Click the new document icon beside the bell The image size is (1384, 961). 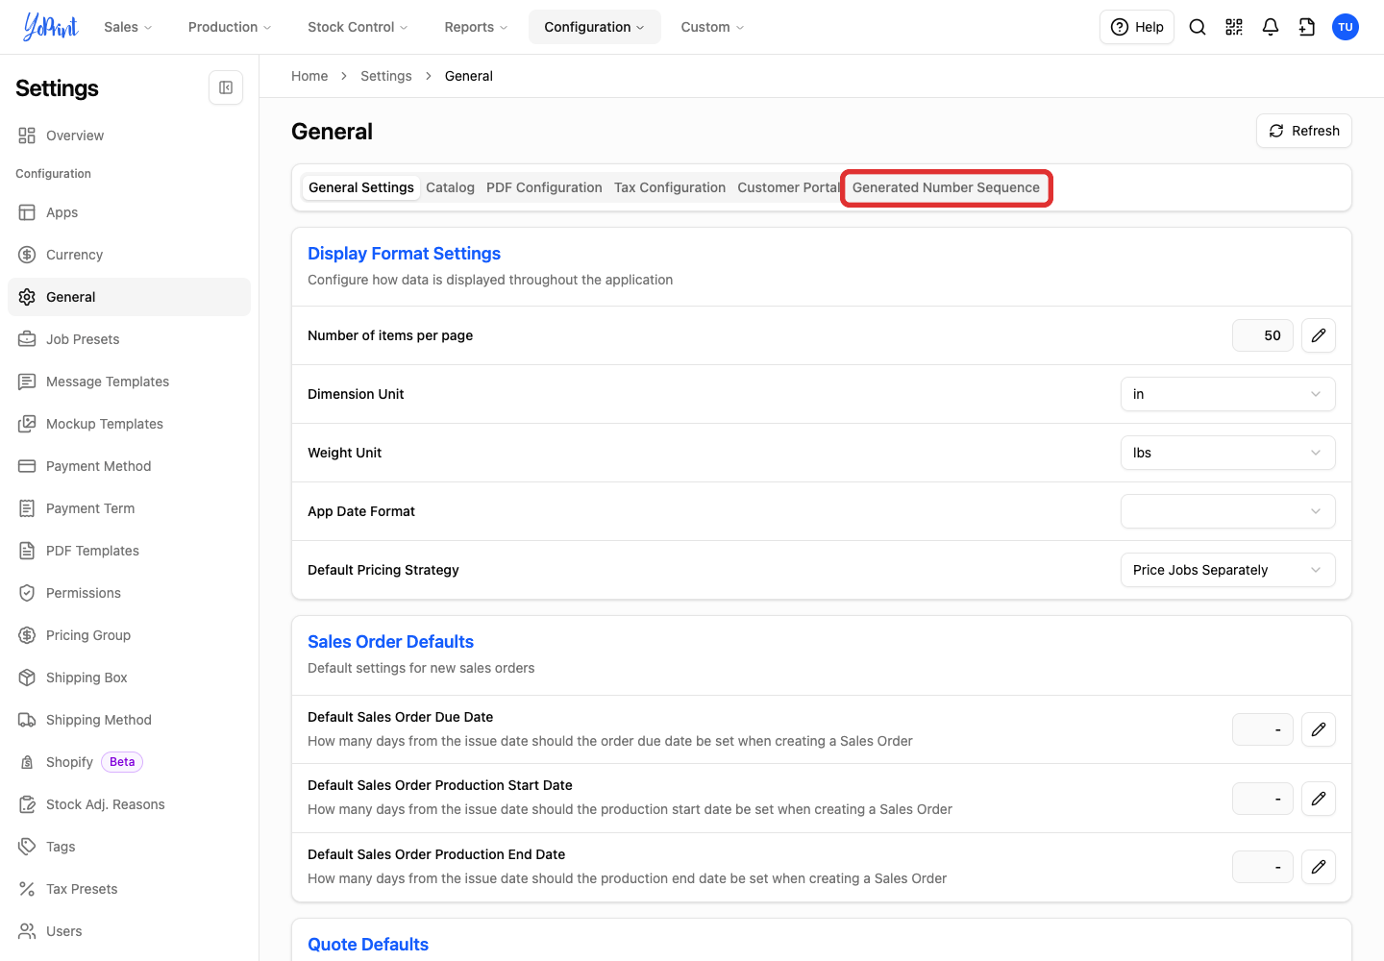pos(1307,27)
